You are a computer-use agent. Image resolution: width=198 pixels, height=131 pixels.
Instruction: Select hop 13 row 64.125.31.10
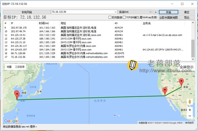[x=97, y=42]
